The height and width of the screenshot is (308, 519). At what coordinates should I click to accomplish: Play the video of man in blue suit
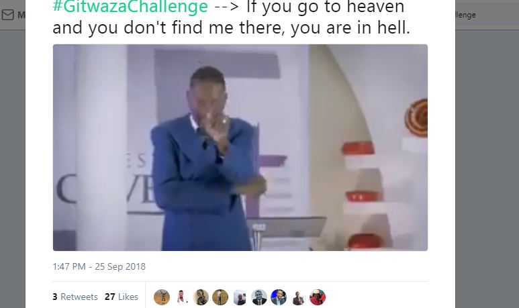pos(240,148)
